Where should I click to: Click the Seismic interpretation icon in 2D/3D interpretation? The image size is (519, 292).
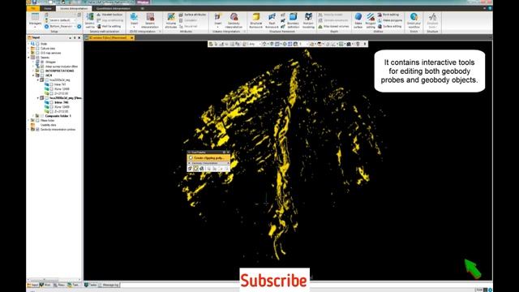point(150,20)
